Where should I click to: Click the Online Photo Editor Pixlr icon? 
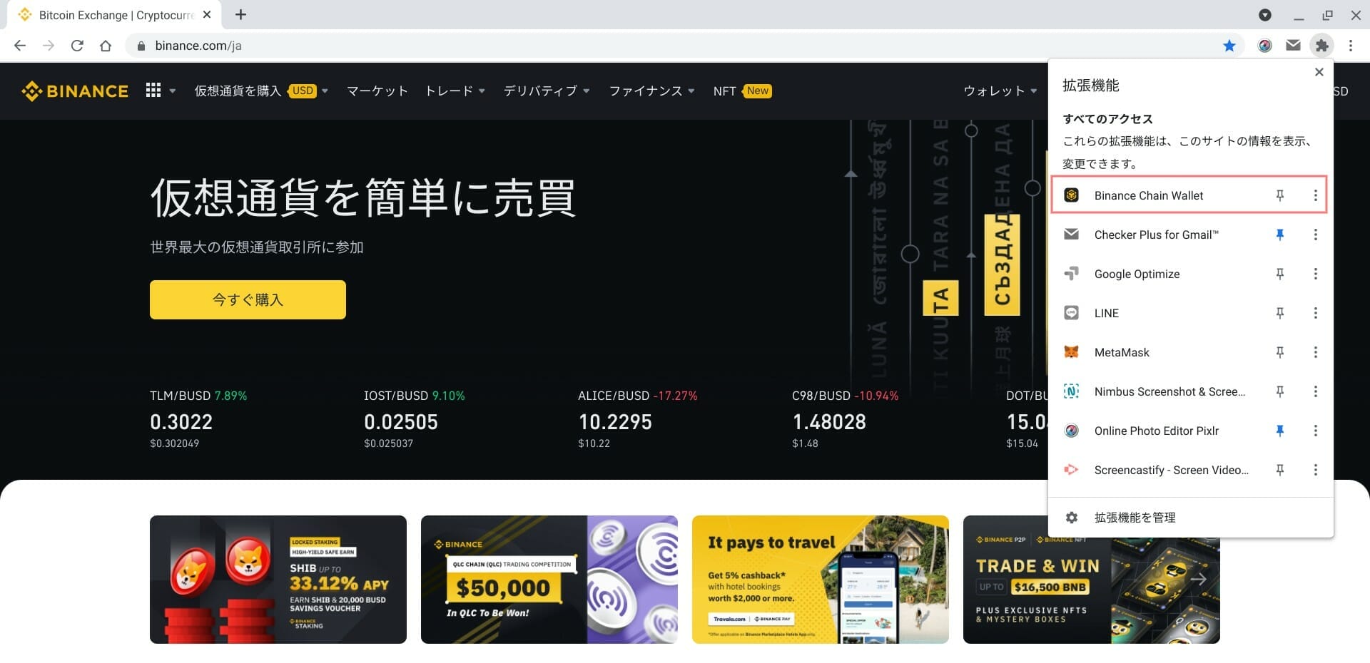(x=1071, y=431)
